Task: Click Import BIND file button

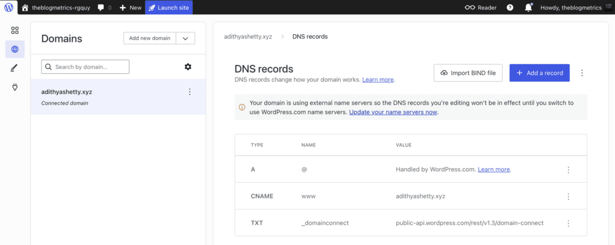Action: (x=468, y=73)
